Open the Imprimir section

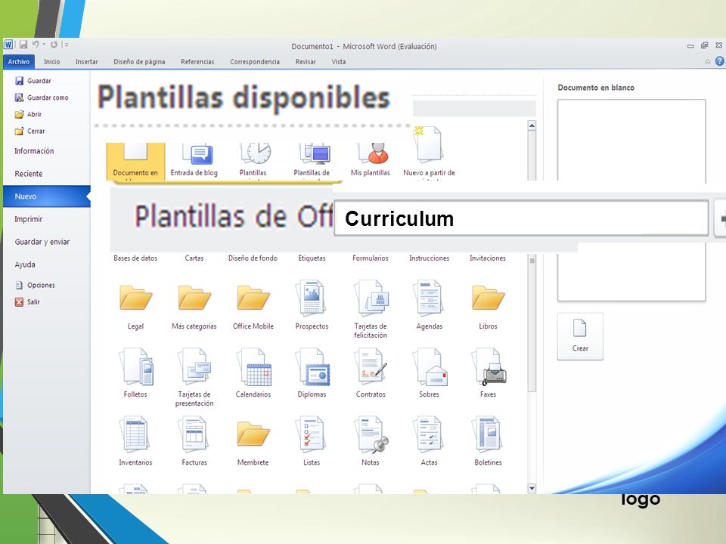28,219
